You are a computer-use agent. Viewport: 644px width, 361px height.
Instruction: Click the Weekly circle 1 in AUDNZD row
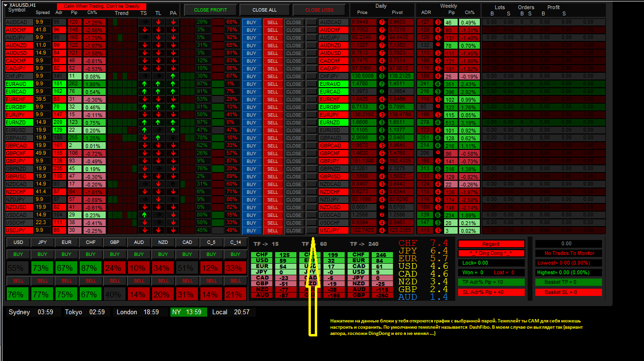click(x=438, y=45)
